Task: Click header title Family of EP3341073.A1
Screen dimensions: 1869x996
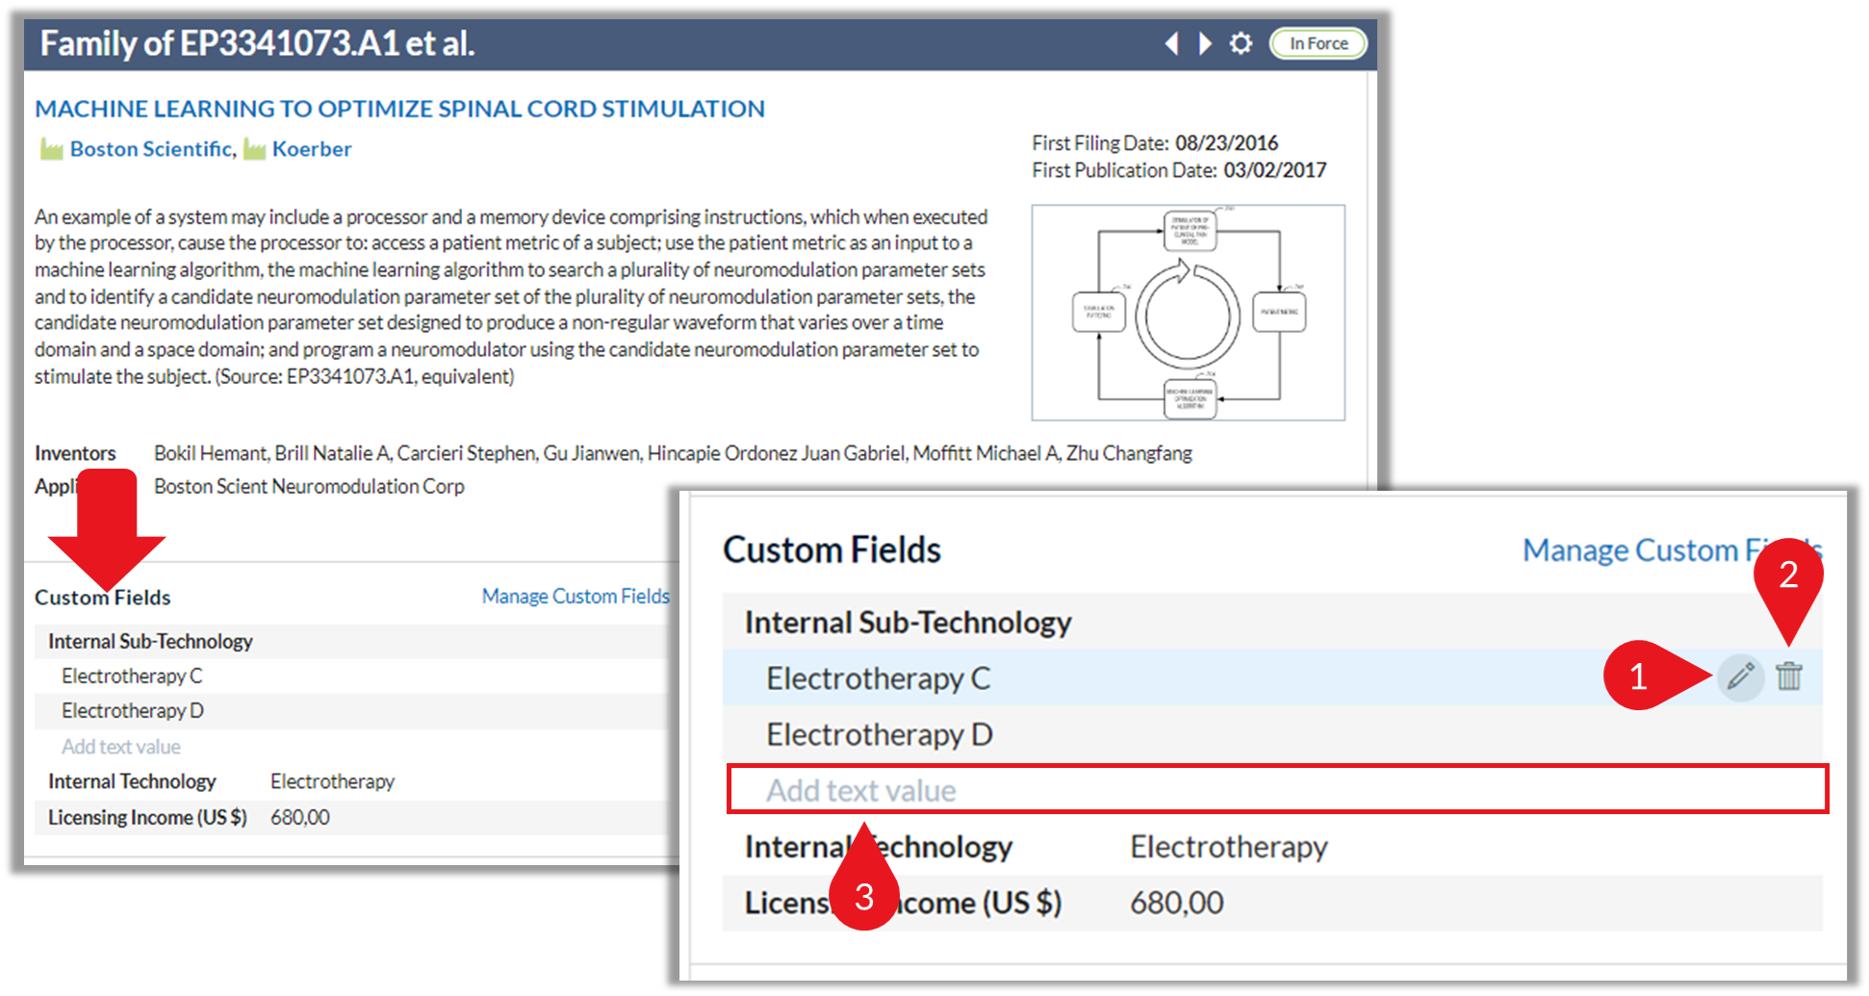Action: pyautogui.click(x=257, y=43)
